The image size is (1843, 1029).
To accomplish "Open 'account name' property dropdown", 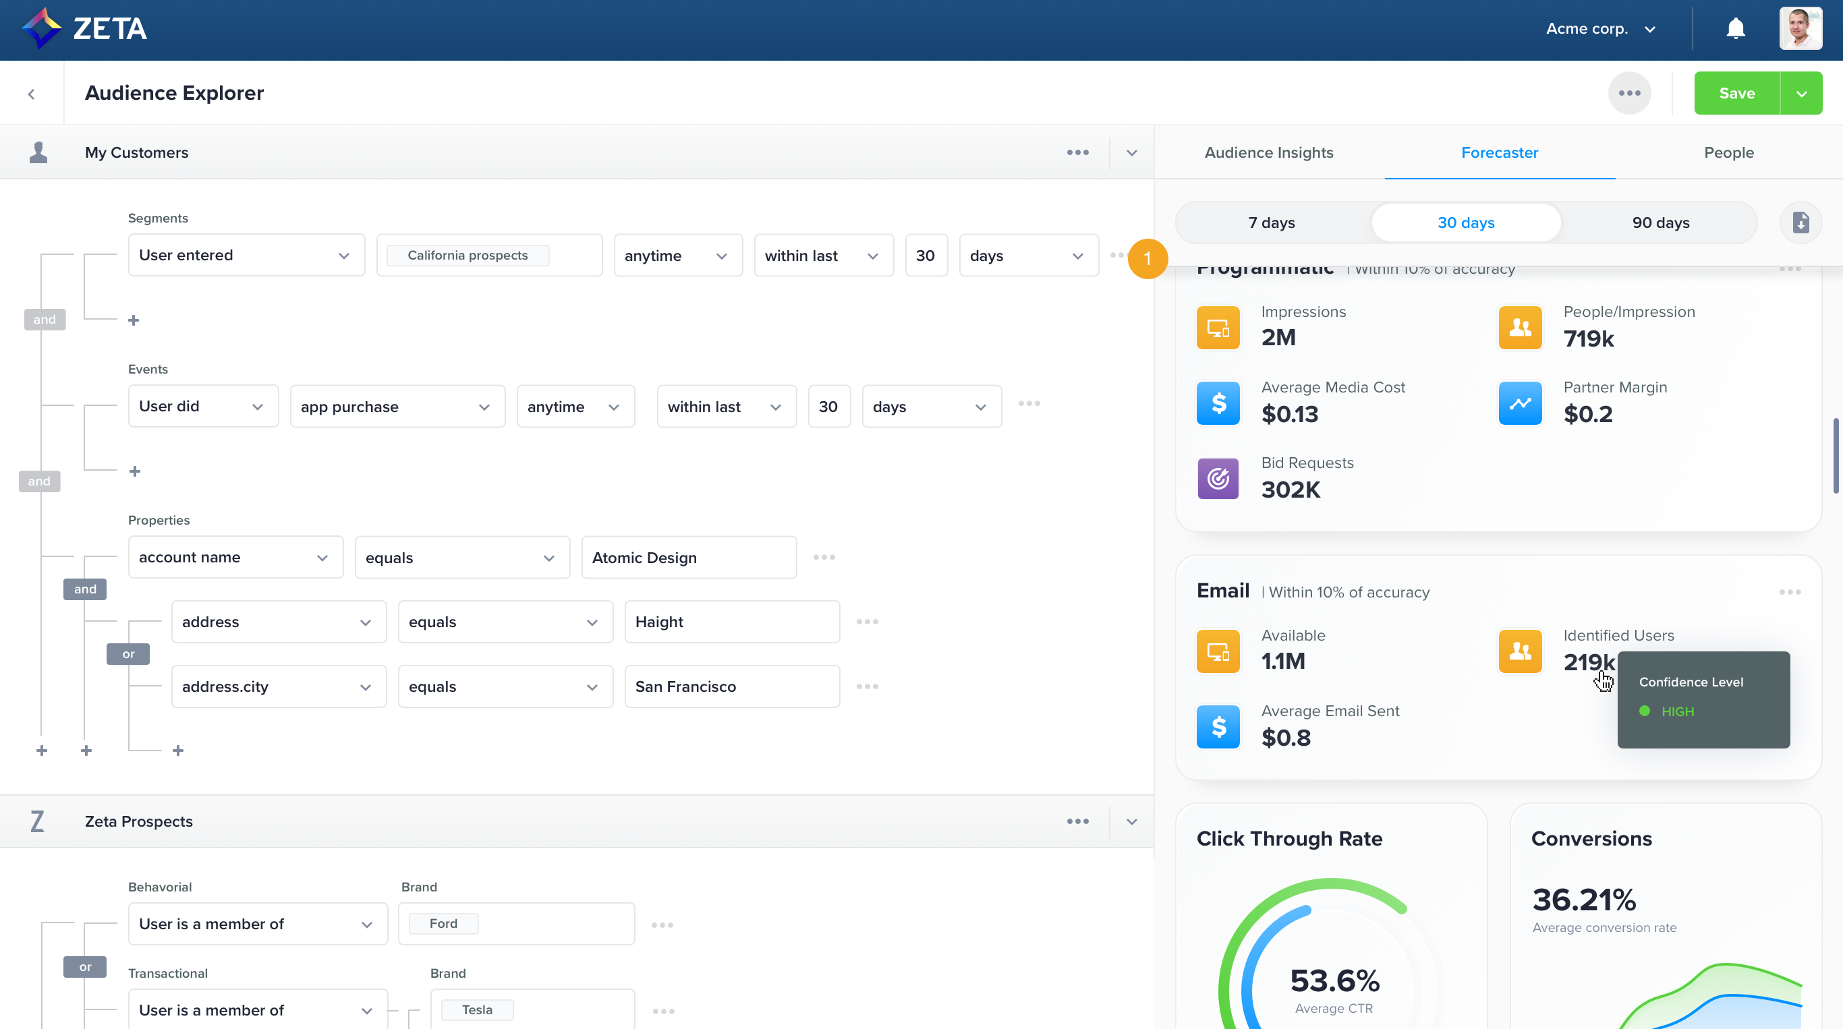I will (235, 557).
